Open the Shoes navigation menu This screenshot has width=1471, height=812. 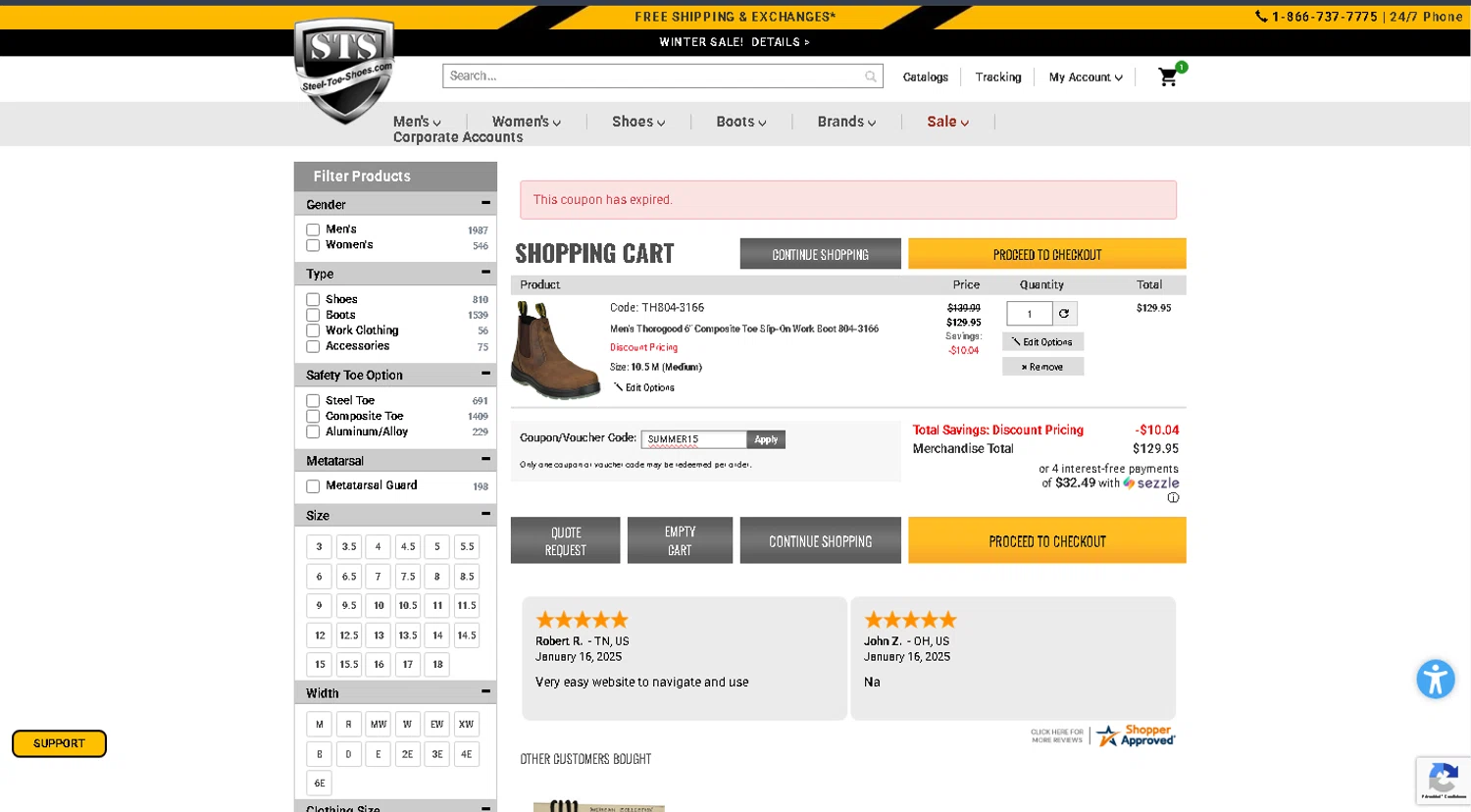tap(638, 122)
